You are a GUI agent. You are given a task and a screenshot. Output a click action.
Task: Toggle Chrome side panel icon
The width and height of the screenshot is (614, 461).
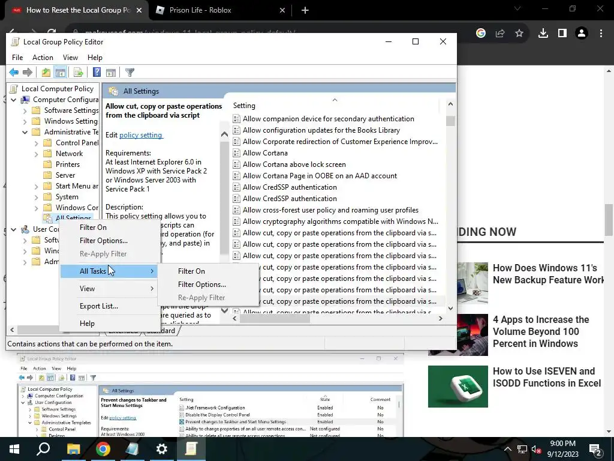click(x=562, y=34)
